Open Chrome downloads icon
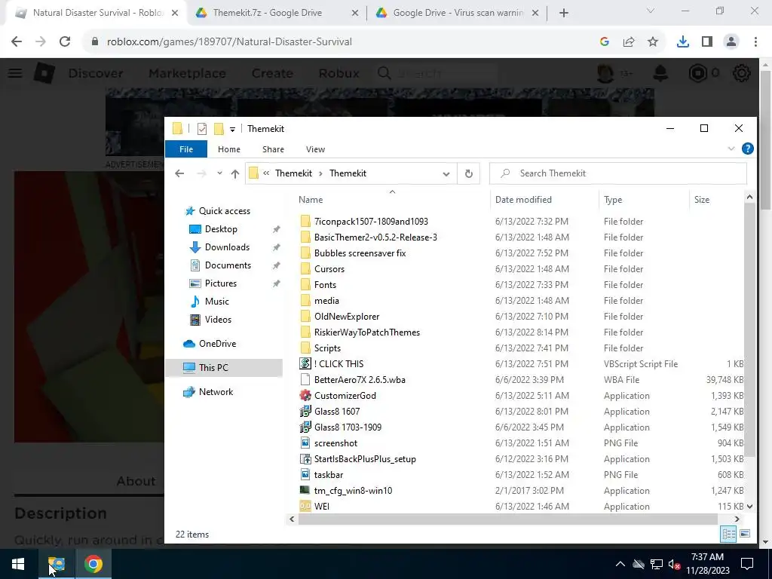This screenshot has width=772, height=579. (682, 42)
